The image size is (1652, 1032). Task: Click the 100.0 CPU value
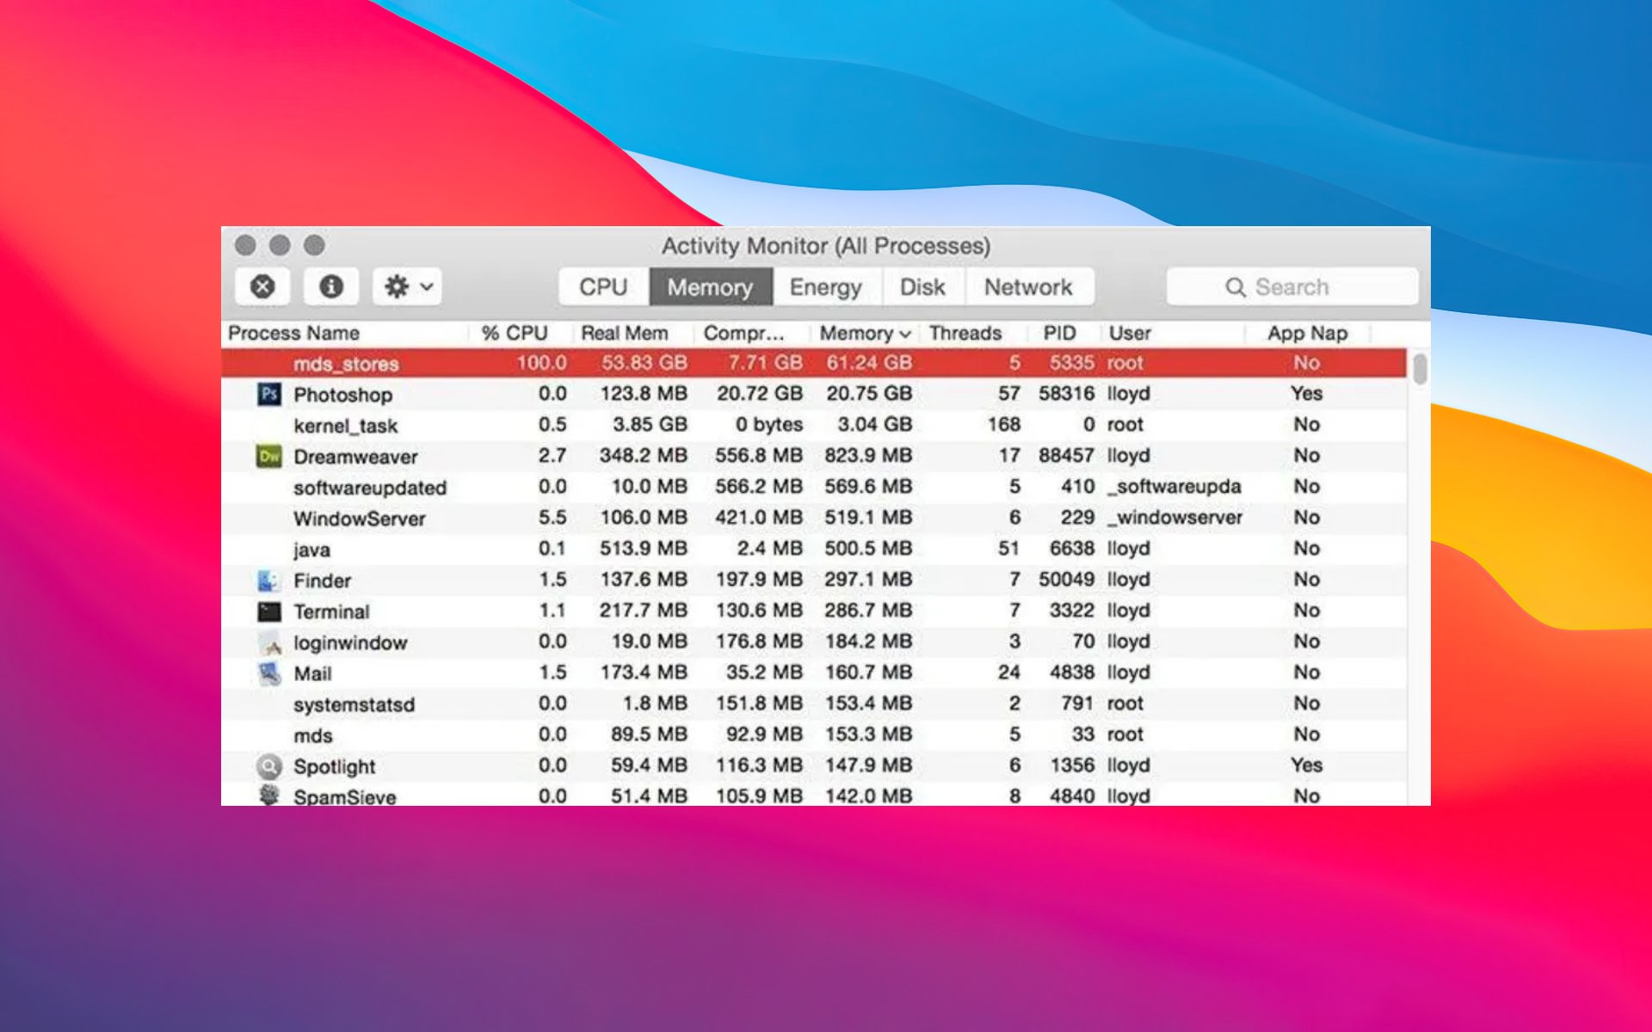[541, 363]
